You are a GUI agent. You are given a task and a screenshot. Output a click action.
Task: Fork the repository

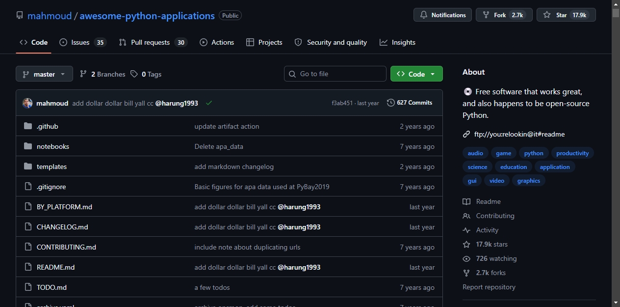point(504,15)
